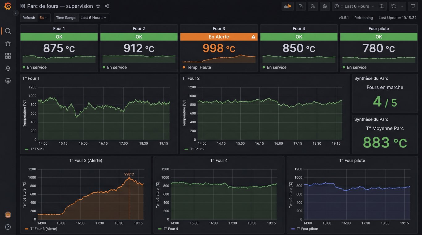Click the Add panel chart icon
Image resolution: width=422 pixels, height=235 pixels.
[x=288, y=6]
